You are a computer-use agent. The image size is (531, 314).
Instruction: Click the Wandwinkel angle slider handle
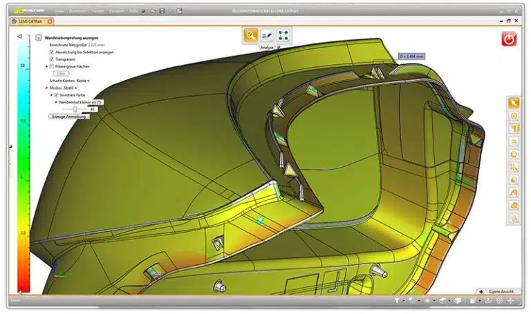(x=75, y=109)
